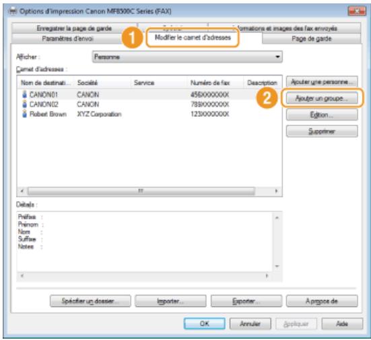
Task: Click XYZ Corporation company cell
Action: 99,114
